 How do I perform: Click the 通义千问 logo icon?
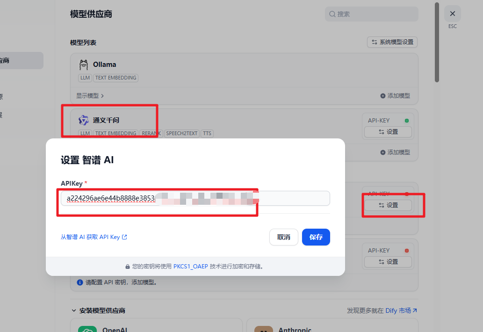(x=84, y=120)
